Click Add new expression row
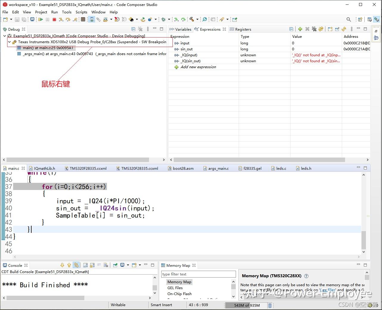 tap(198, 67)
